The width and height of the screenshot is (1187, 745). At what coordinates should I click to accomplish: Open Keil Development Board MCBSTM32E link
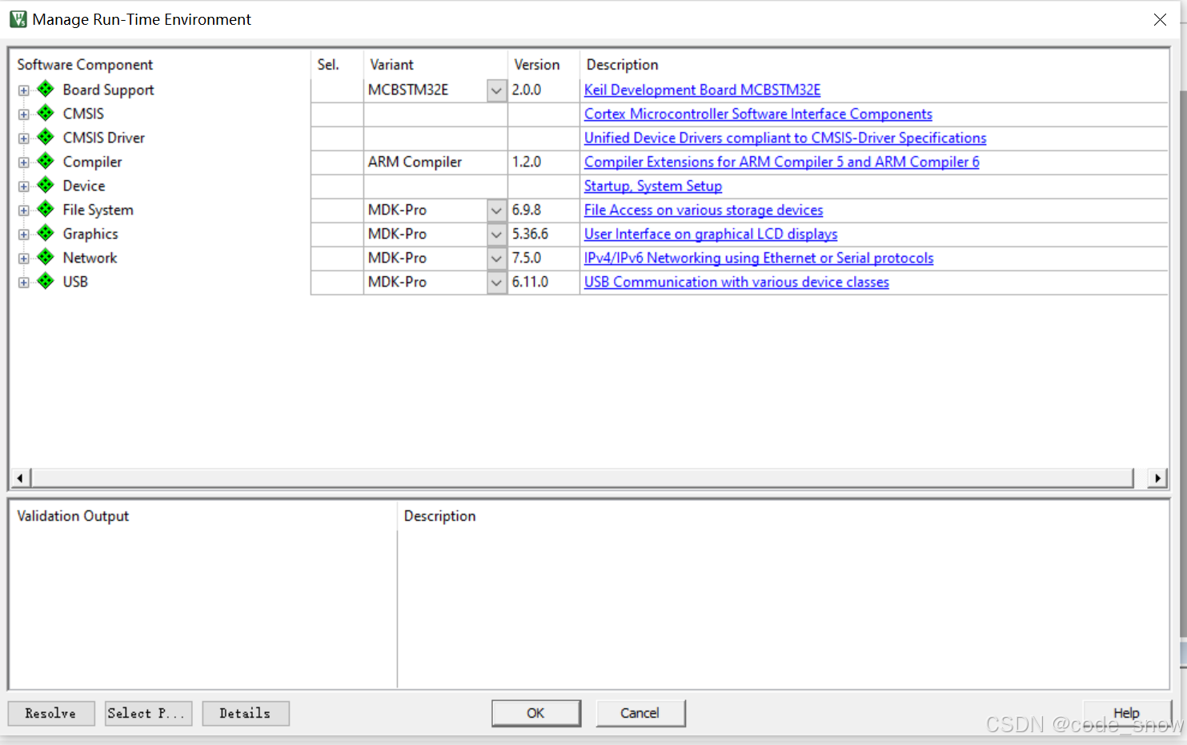tap(702, 90)
